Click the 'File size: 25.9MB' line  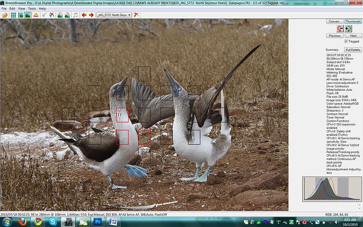337,97
